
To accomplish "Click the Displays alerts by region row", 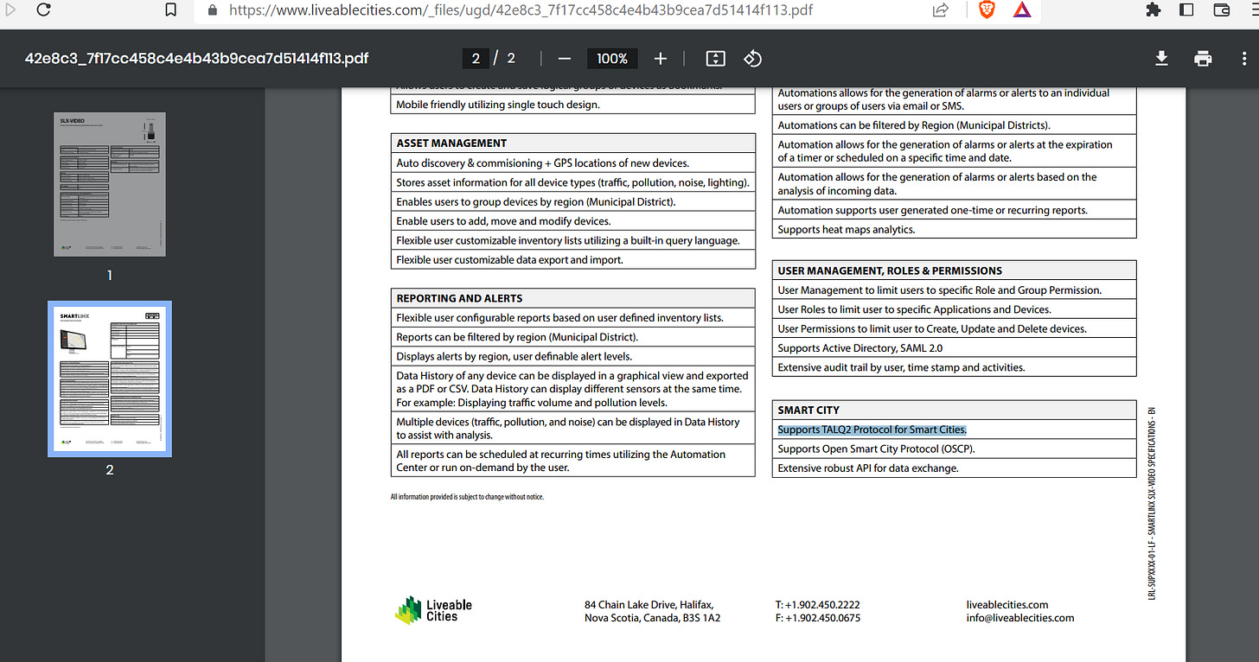I will pyautogui.click(x=573, y=356).
